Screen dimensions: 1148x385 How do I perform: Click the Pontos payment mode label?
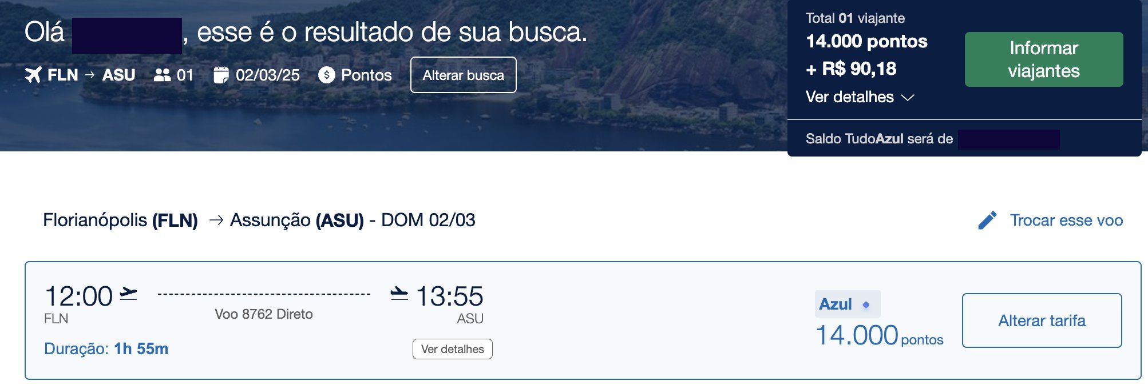coord(366,75)
